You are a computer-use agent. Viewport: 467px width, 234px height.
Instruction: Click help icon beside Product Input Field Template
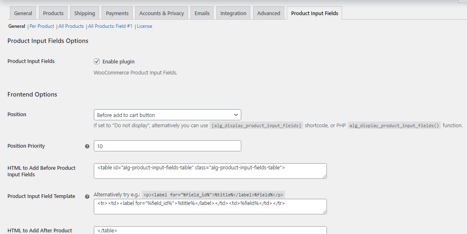(87, 196)
